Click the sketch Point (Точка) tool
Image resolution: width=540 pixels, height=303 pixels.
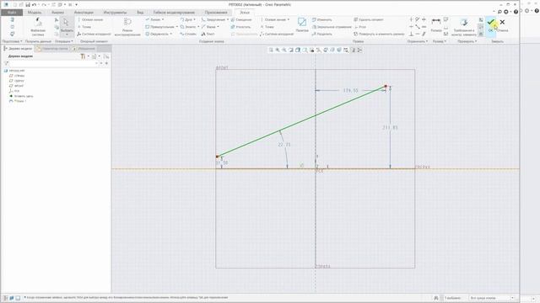(267, 27)
